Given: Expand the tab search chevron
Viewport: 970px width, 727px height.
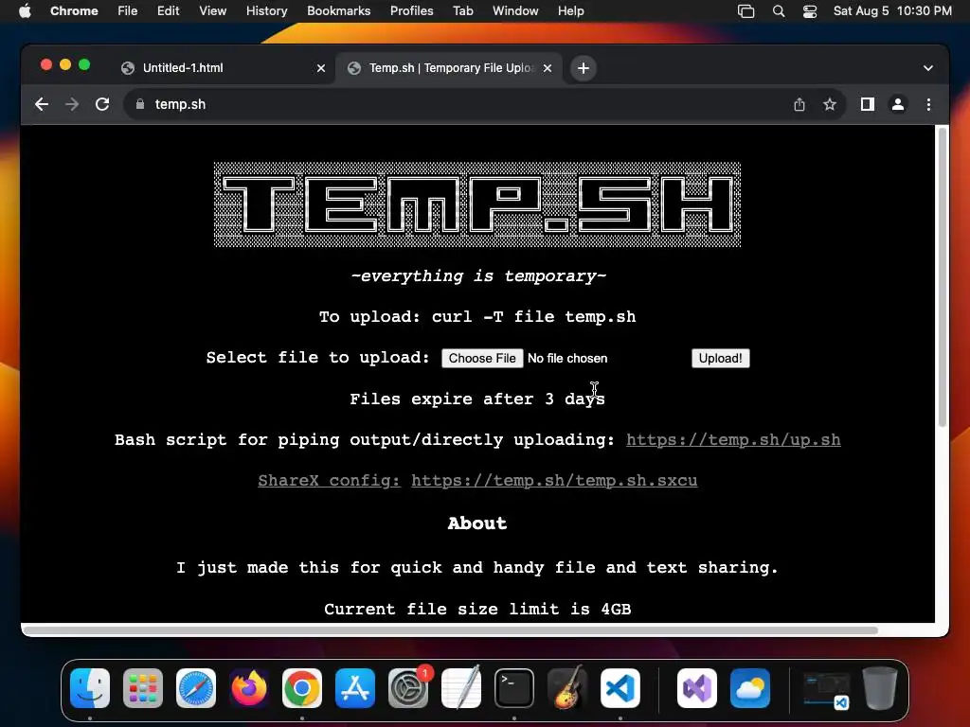Looking at the screenshot, I should pos(928,68).
